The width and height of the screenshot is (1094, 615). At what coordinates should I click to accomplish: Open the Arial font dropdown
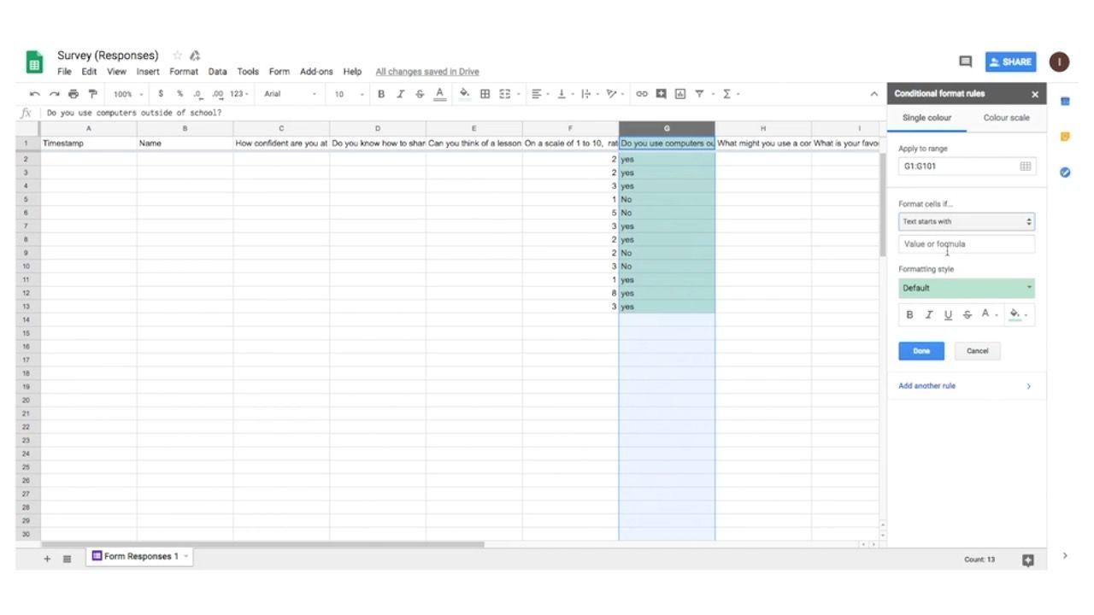tap(289, 94)
